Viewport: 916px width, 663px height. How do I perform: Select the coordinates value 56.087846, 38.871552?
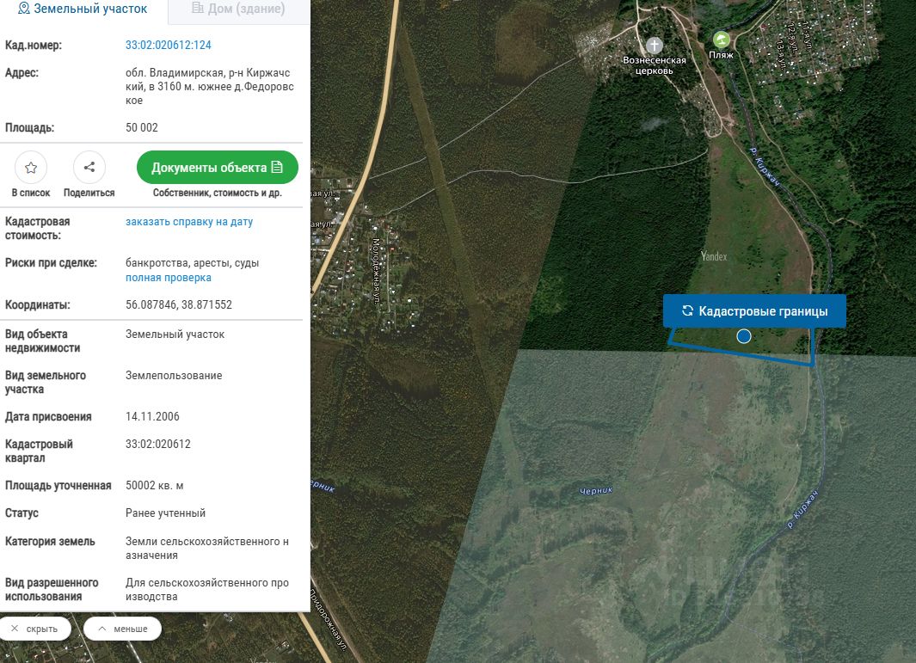(179, 304)
